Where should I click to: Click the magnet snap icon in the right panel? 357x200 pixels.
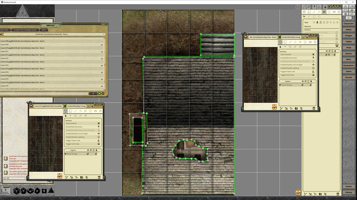pos(337,46)
